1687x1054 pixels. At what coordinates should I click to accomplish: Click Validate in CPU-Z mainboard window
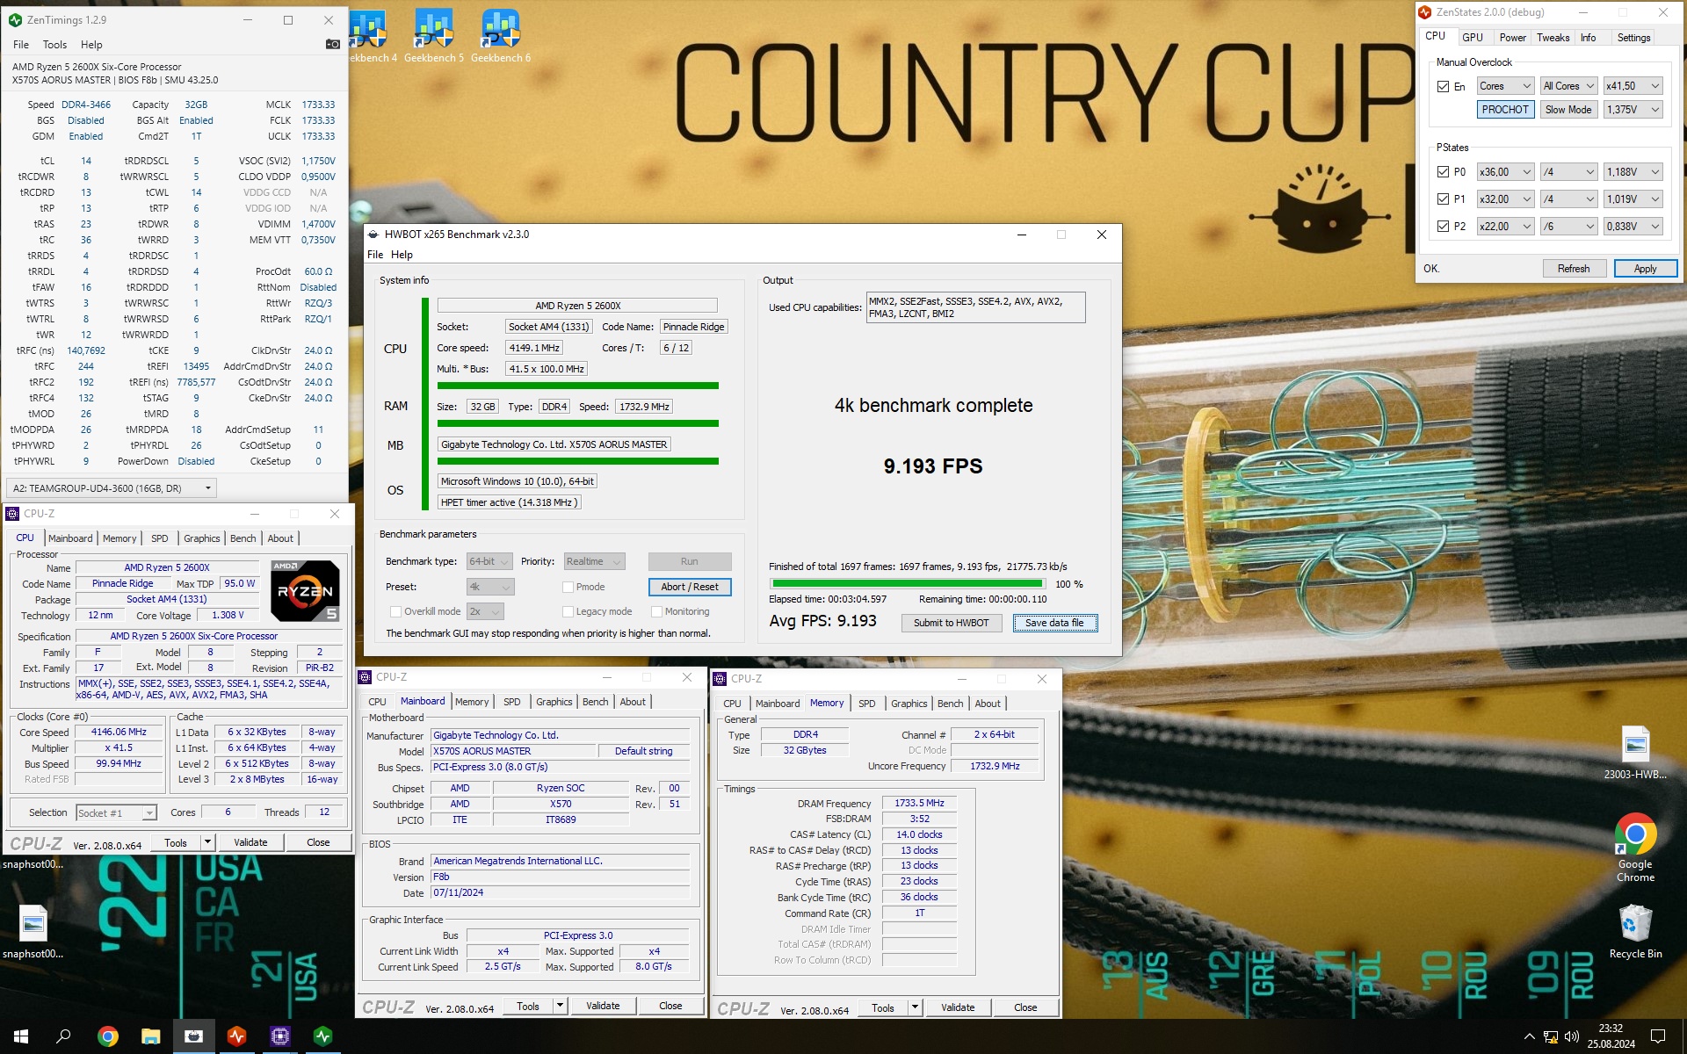tap(603, 1006)
